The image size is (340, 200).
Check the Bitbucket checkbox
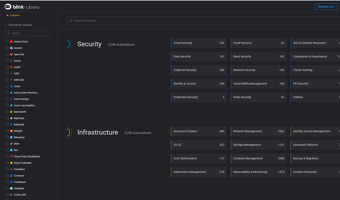[x=7, y=125]
